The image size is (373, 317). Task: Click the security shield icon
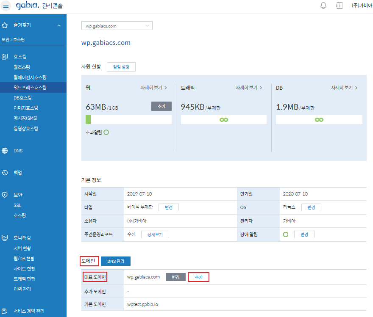(5, 195)
